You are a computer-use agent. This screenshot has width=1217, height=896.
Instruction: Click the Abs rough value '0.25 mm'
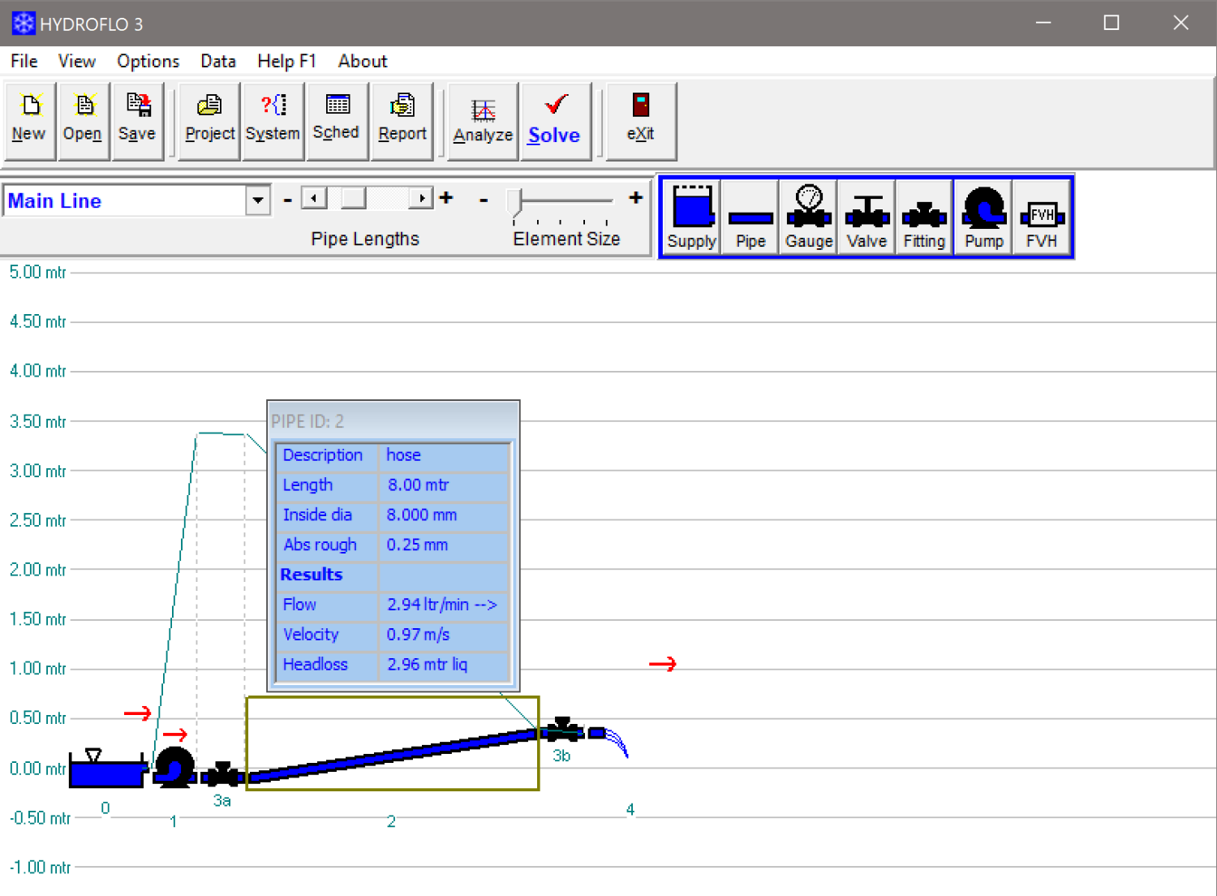tap(417, 545)
